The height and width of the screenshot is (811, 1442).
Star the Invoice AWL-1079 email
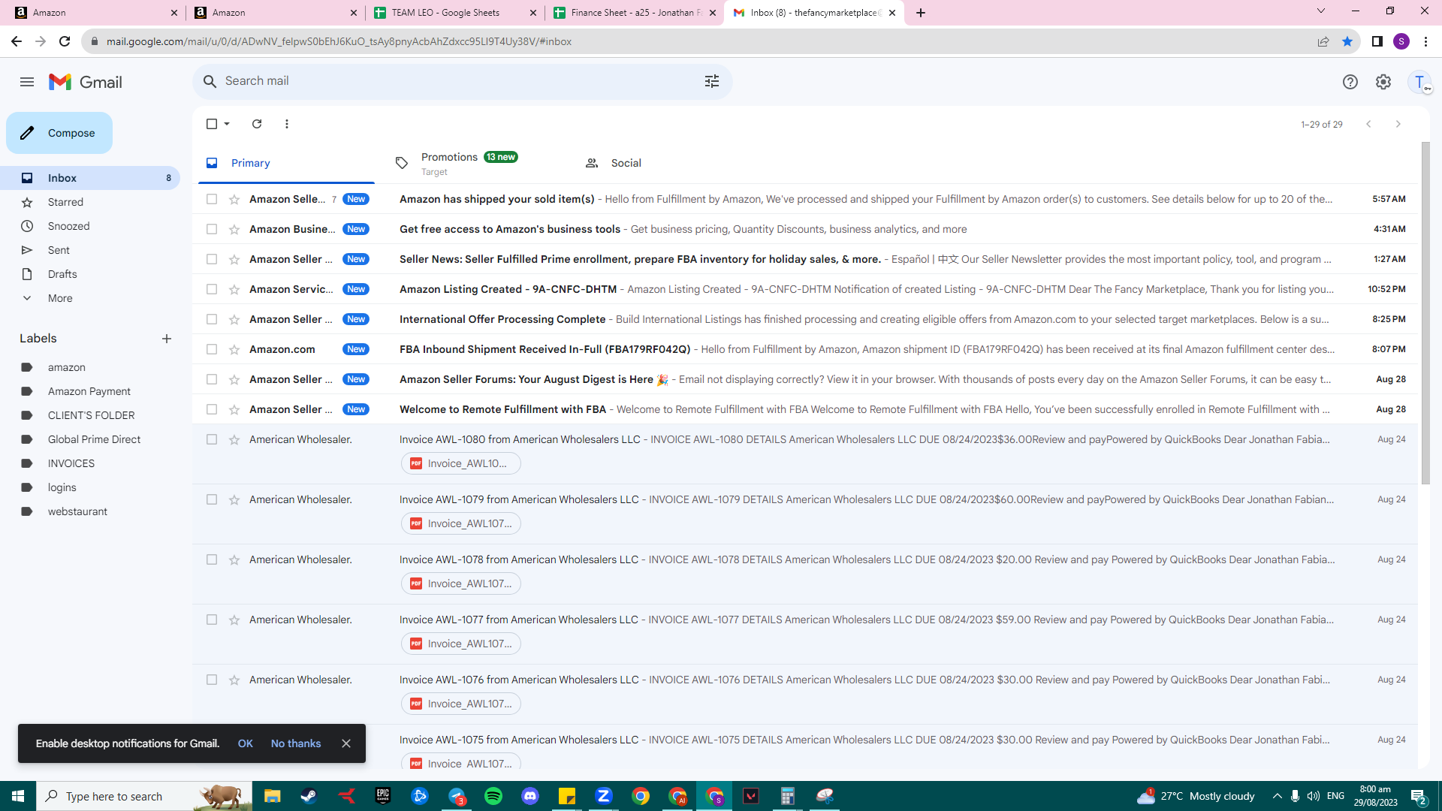(234, 499)
